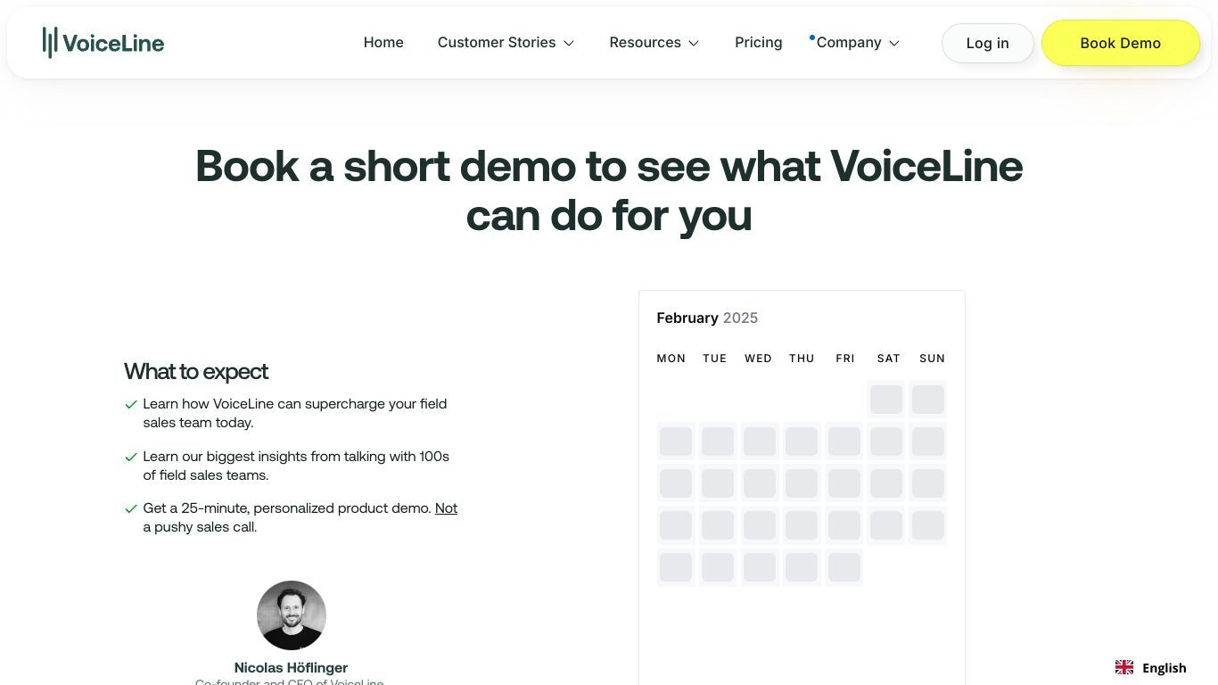Click the VoiceLine logo
Image resolution: width=1218 pixels, height=685 pixels.
tap(103, 42)
